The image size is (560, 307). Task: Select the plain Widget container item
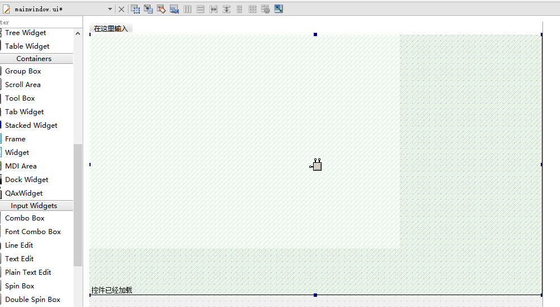[x=17, y=153]
